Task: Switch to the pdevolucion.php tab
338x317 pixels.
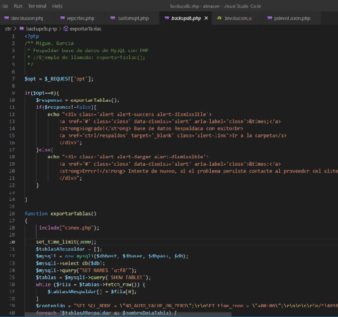Action: (x=292, y=18)
